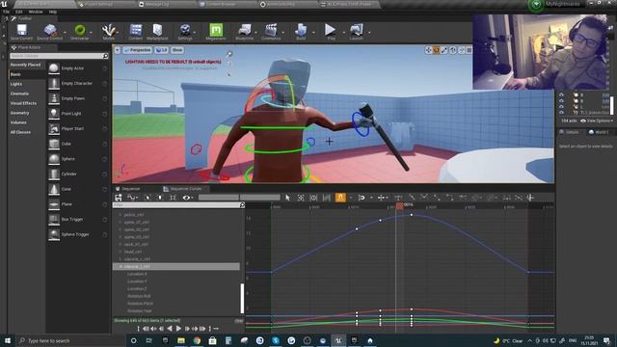
Task: Select the Sphere basic shape
Action: pos(54,159)
